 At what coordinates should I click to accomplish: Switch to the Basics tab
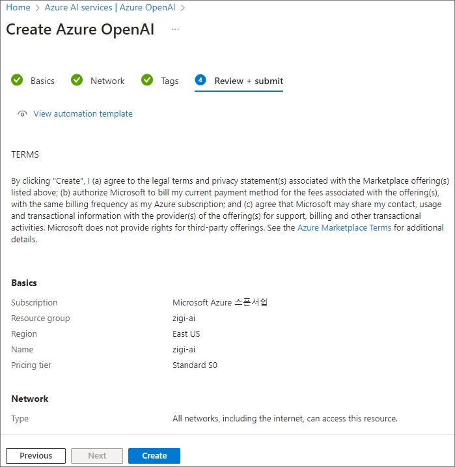42,81
